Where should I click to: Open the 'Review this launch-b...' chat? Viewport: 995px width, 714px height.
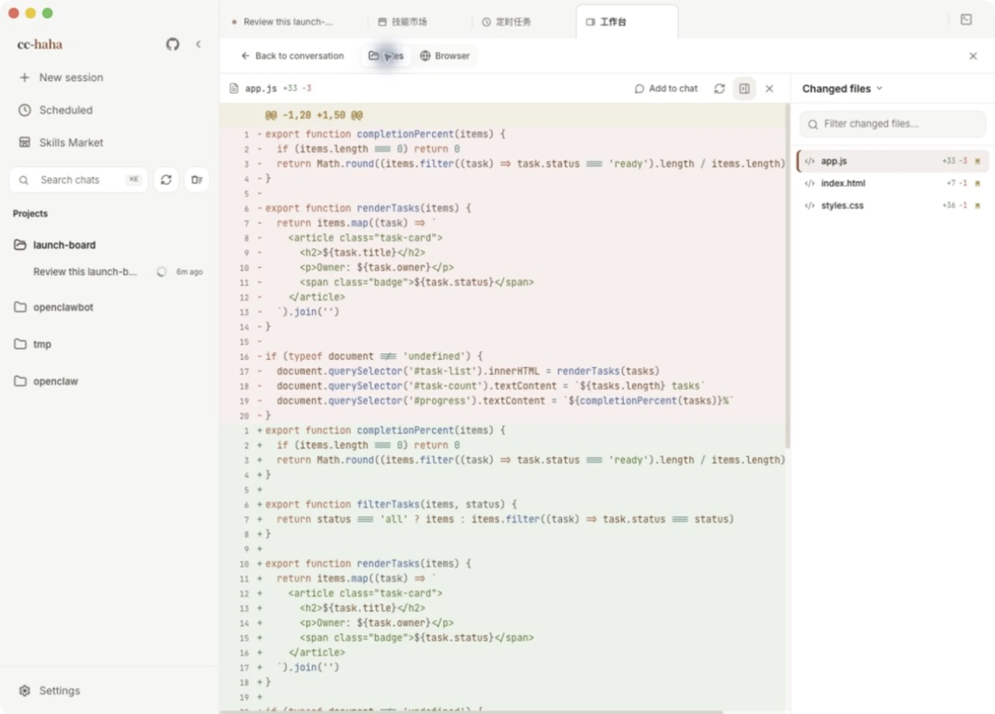pyautogui.click(x=85, y=271)
